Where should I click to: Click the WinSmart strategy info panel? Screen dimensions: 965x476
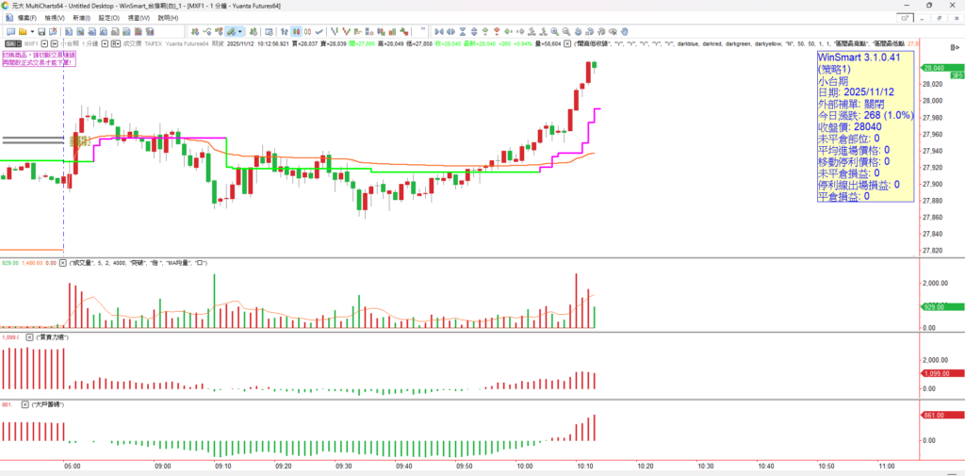click(864, 125)
